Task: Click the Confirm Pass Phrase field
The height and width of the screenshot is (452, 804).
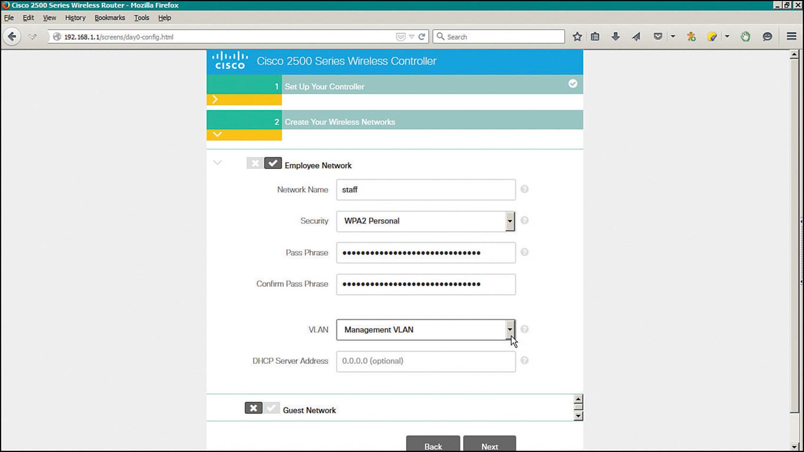Action: point(426,284)
